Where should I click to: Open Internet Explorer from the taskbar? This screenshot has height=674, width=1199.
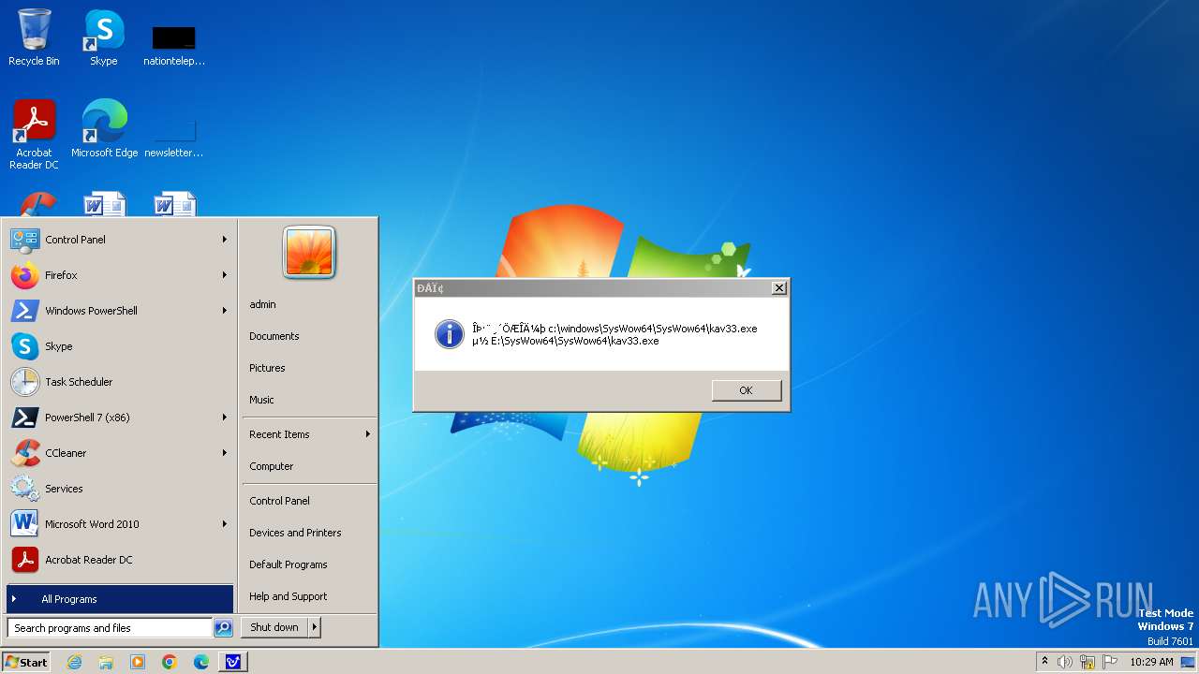pyautogui.click(x=74, y=662)
